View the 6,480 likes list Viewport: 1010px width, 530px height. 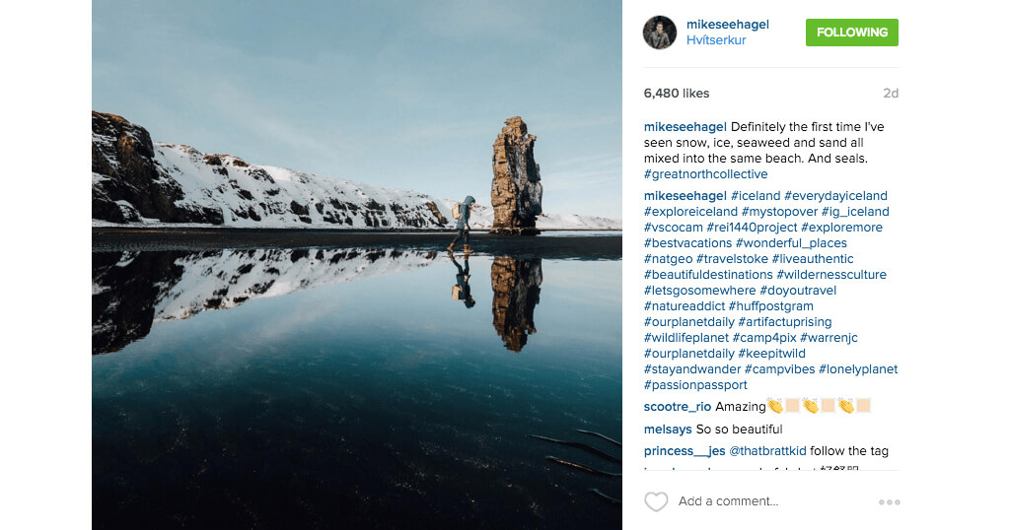pos(677,94)
